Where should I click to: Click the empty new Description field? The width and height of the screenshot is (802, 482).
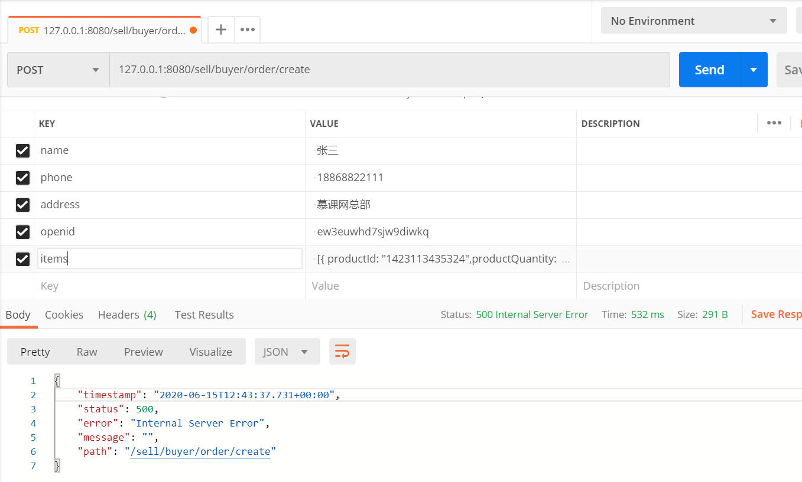coord(689,286)
